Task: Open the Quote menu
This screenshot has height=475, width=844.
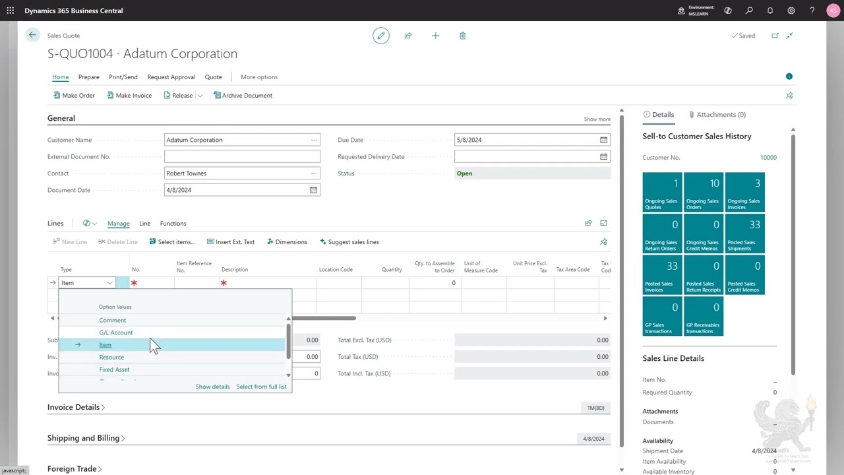Action: (213, 77)
